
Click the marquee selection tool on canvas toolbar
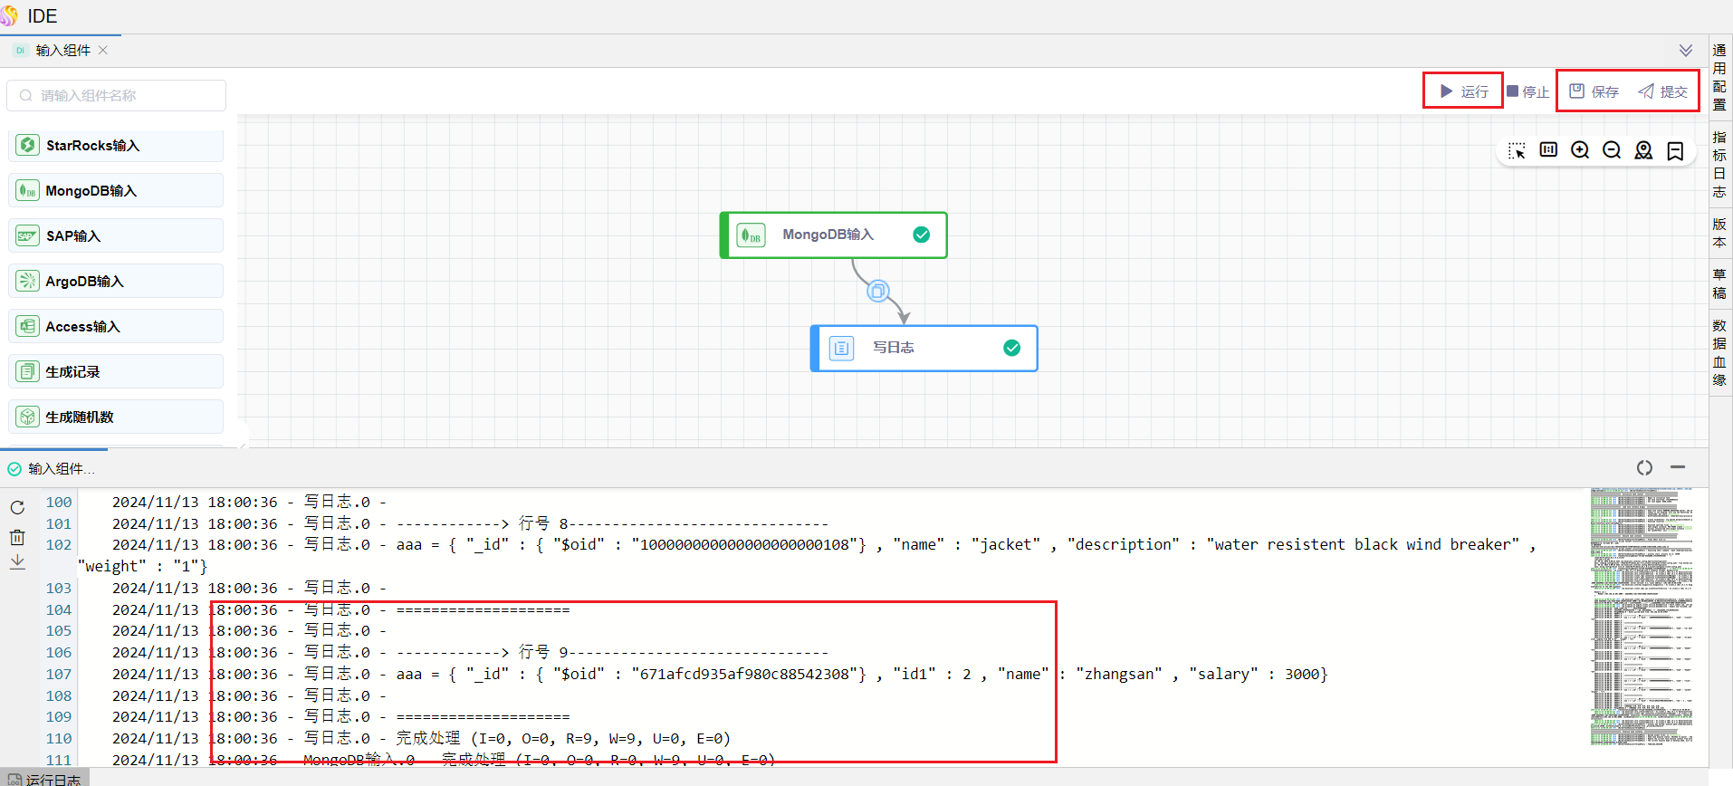[1517, 150]
